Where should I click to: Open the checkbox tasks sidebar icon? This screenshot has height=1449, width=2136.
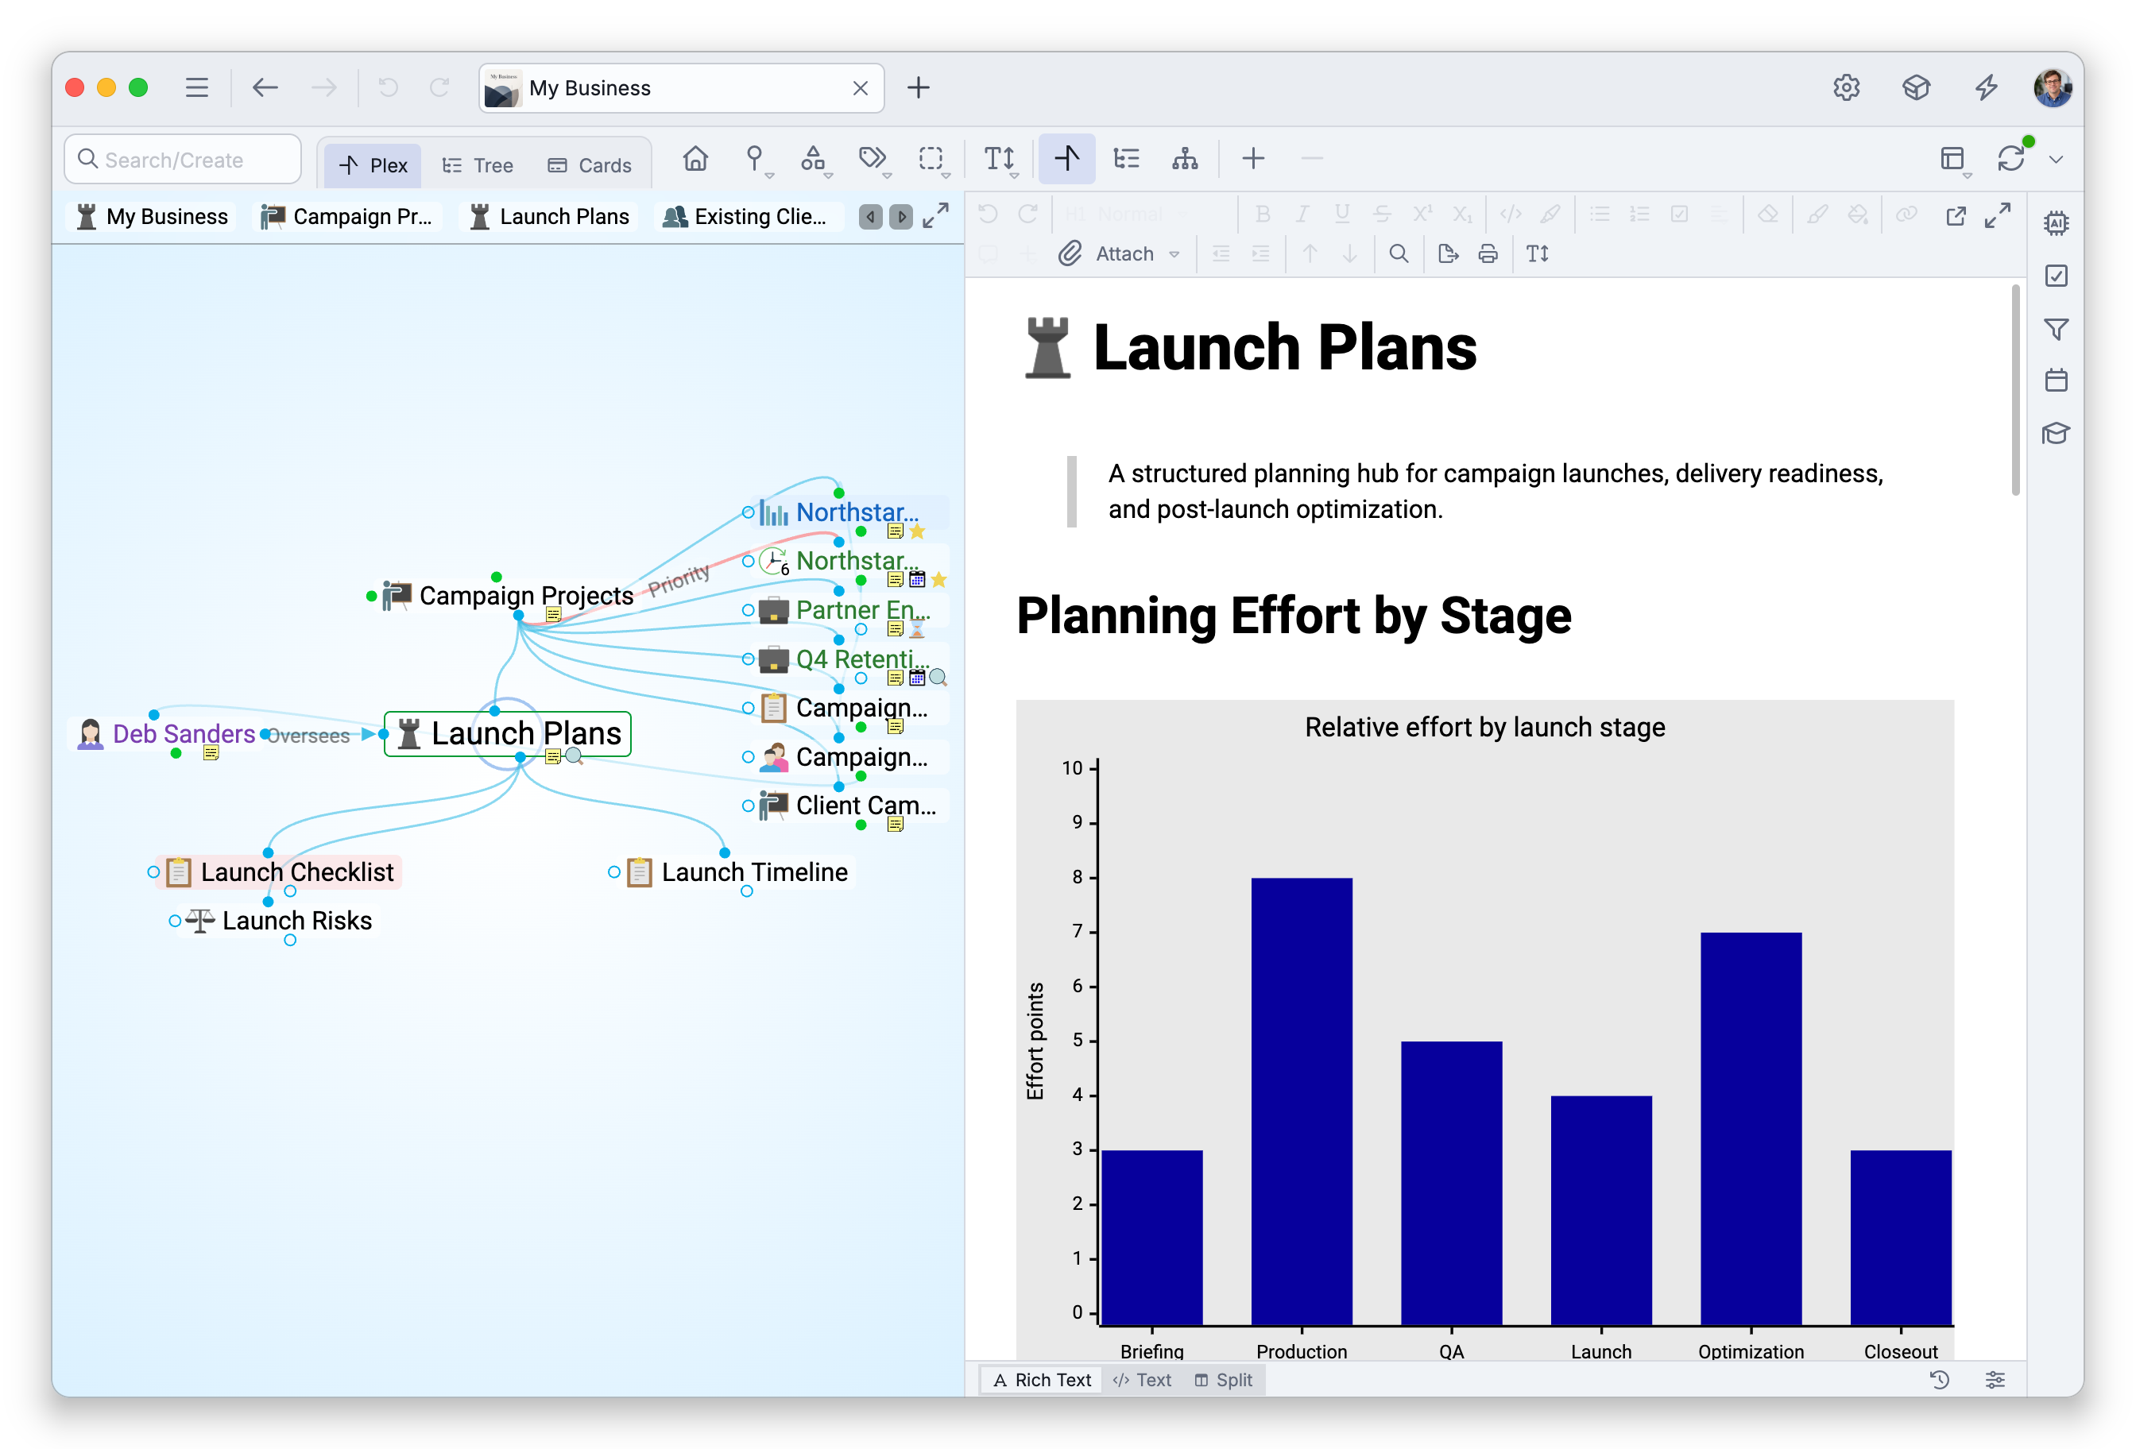(2055, 276)
